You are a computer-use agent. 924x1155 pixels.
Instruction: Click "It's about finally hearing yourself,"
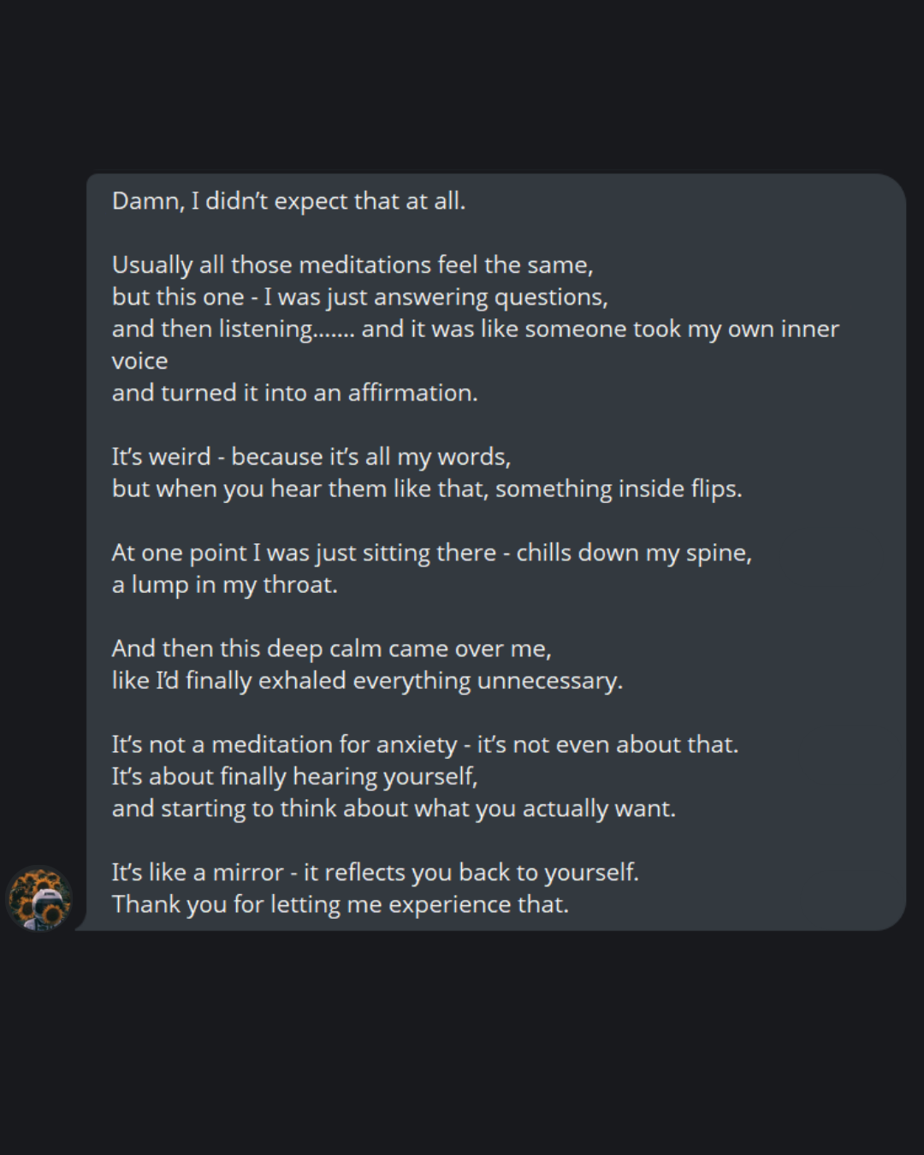294,777
